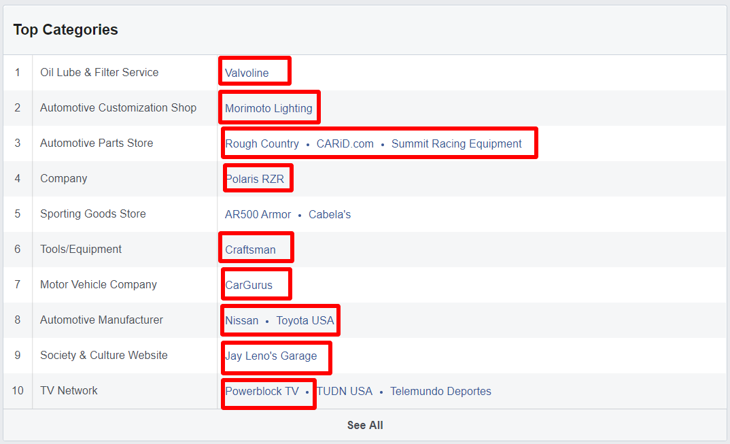Click the TV Network category text

(x=69, y=391)
